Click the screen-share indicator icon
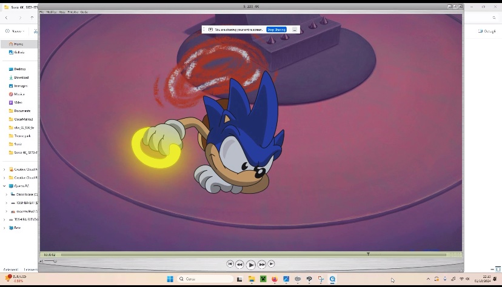Image resolution: width=502 pixels, height=287 pixels. [x=210, y=30]
